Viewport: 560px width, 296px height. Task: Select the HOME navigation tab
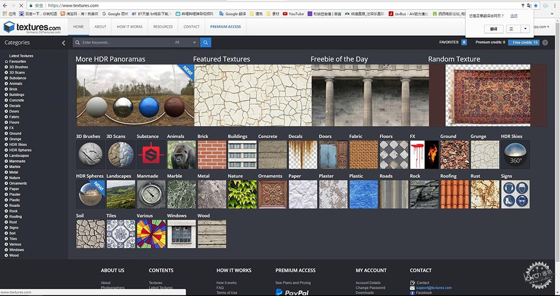coord(78,27)
